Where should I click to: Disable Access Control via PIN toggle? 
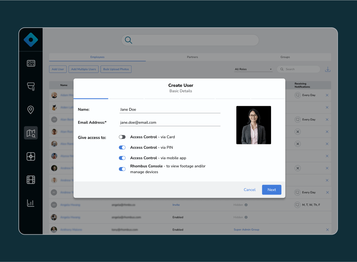(122, 147)
